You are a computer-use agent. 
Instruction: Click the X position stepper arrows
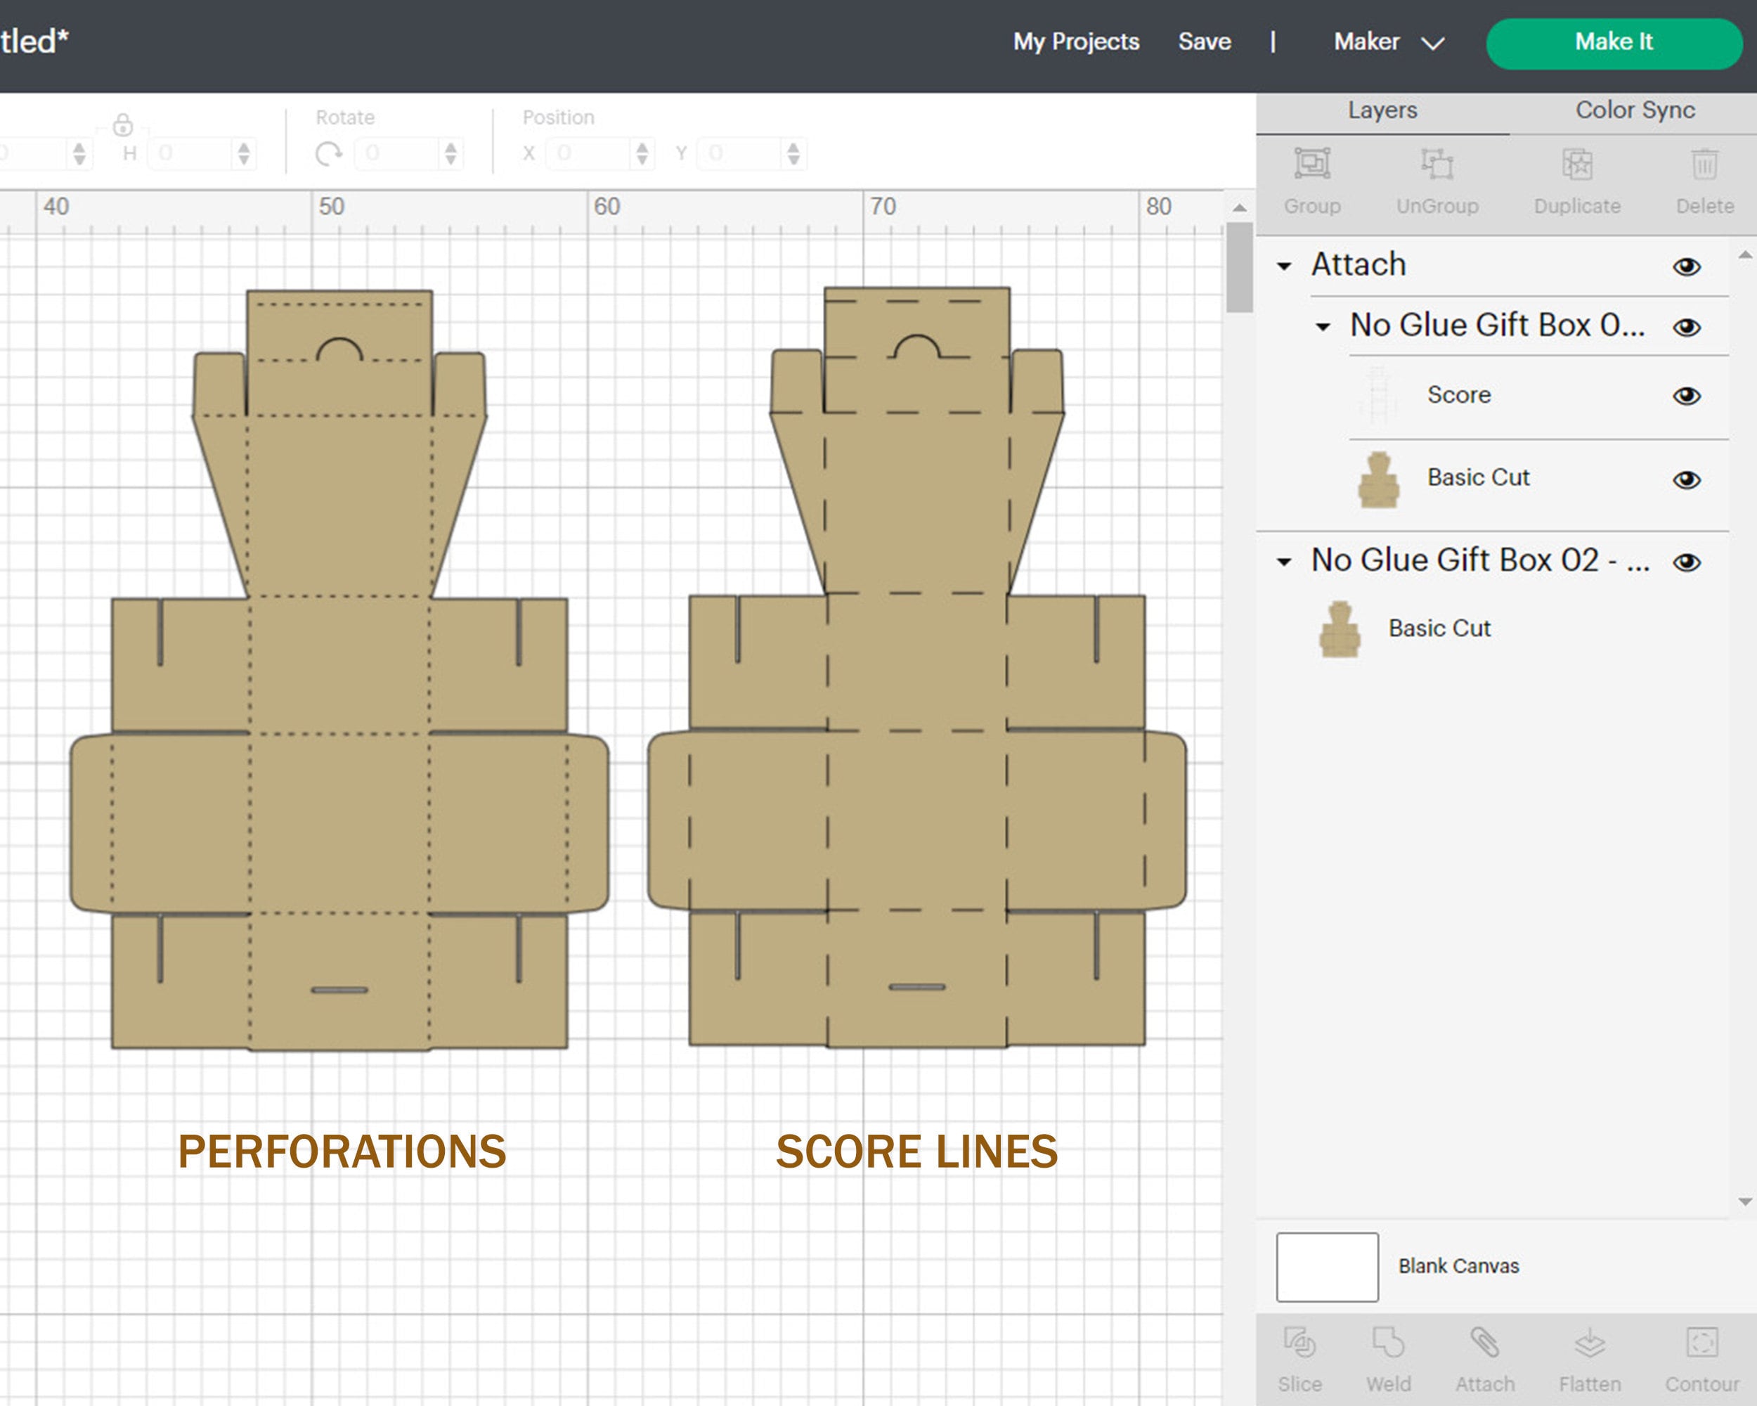click(x=642, y=153)
